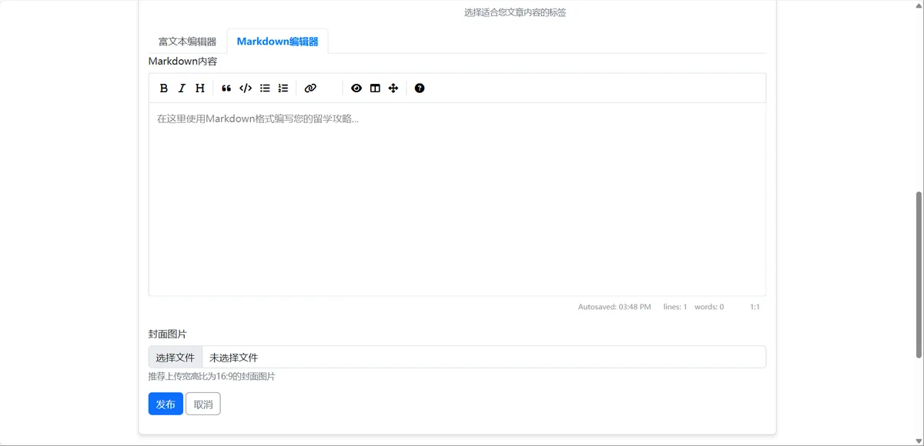Click the lines: 1 status counter
924x446 pixels.
point(675,307)
